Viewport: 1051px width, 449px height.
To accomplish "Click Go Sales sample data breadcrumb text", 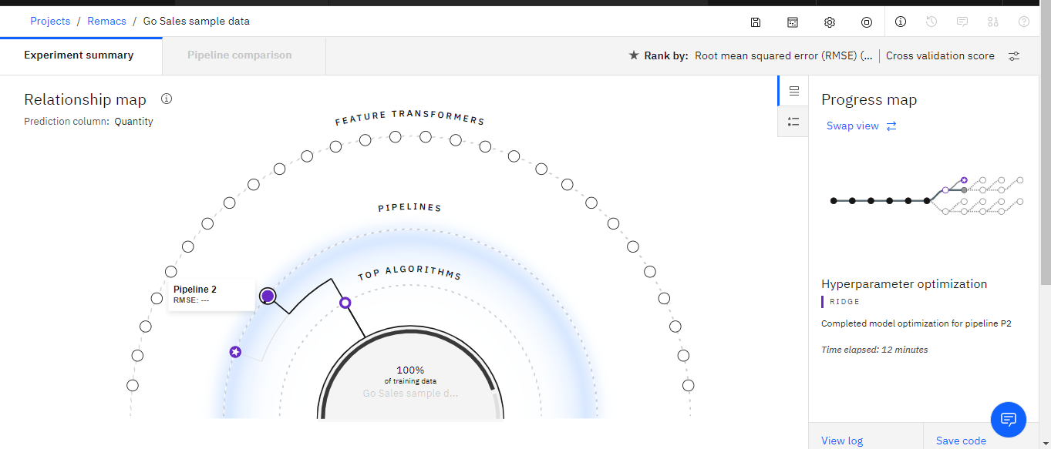I will tap(197, 21).
